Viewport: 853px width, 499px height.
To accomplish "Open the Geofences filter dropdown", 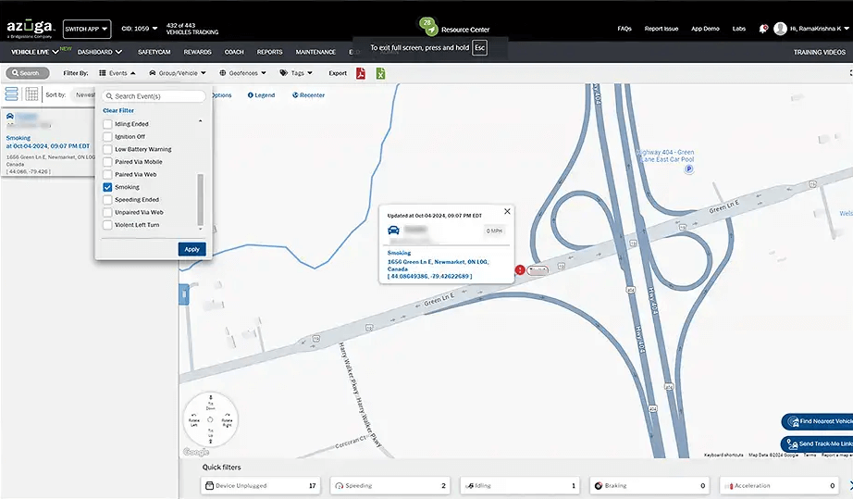I will (x=242, y=73).
